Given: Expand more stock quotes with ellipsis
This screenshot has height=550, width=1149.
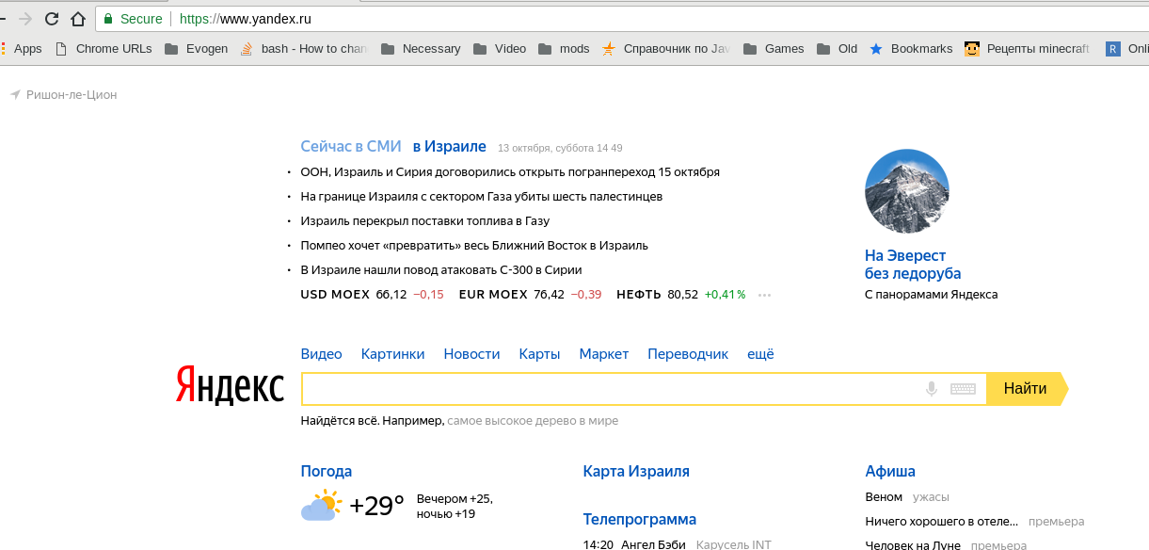Looking at the screenshot, I should tap(764, 295).
